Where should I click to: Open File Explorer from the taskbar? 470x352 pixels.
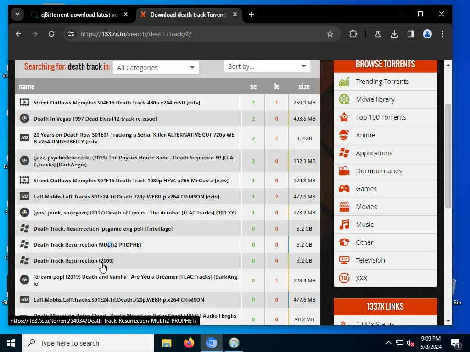[166, 343]
